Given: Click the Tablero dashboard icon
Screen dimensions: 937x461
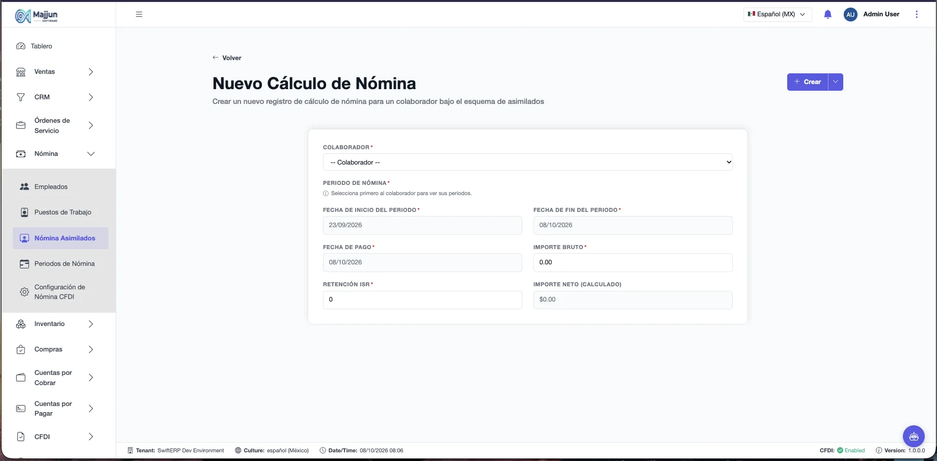Looking at the screenshot, I should tap(21, 46).
